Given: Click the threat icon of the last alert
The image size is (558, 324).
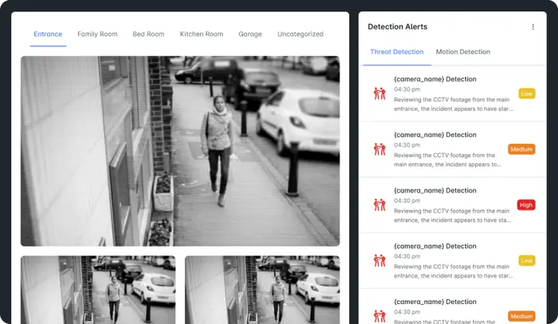Looking at the screenshot, I should [x=379, y=316].
